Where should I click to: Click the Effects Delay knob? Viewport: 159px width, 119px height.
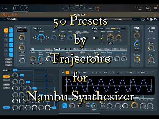pos(151,48)
